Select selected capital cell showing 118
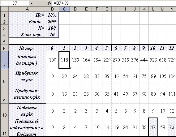This screenshot has height=137, width=176. point(64,60)
